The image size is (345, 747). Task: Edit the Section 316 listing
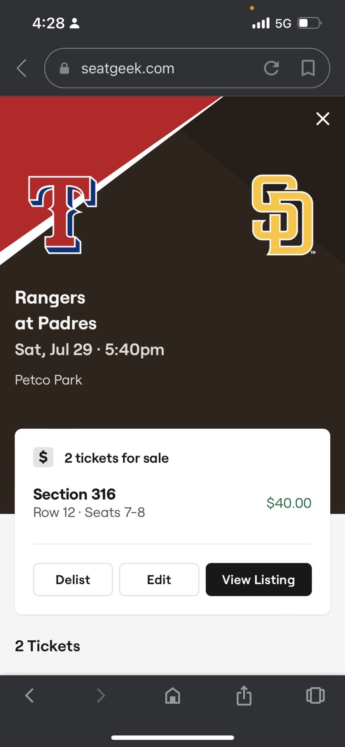point(159,579)
